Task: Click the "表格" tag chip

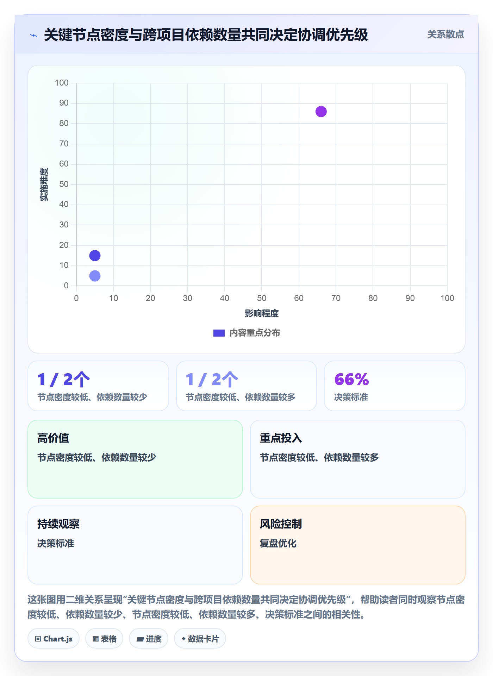Action: tap(104, 639)
